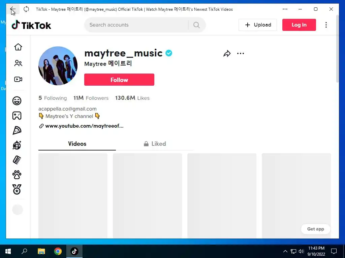Select the Gaming controller category icon
This screenshot has width=345, height=258.
pos(17,116)
